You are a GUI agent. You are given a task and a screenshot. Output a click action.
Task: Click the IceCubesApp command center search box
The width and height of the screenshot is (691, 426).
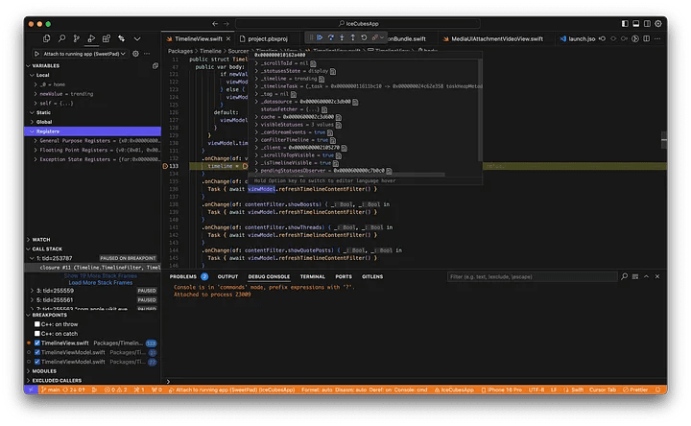[x=358, y=24]
